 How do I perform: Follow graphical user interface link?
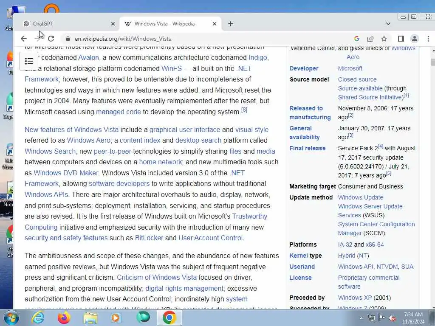185,130
